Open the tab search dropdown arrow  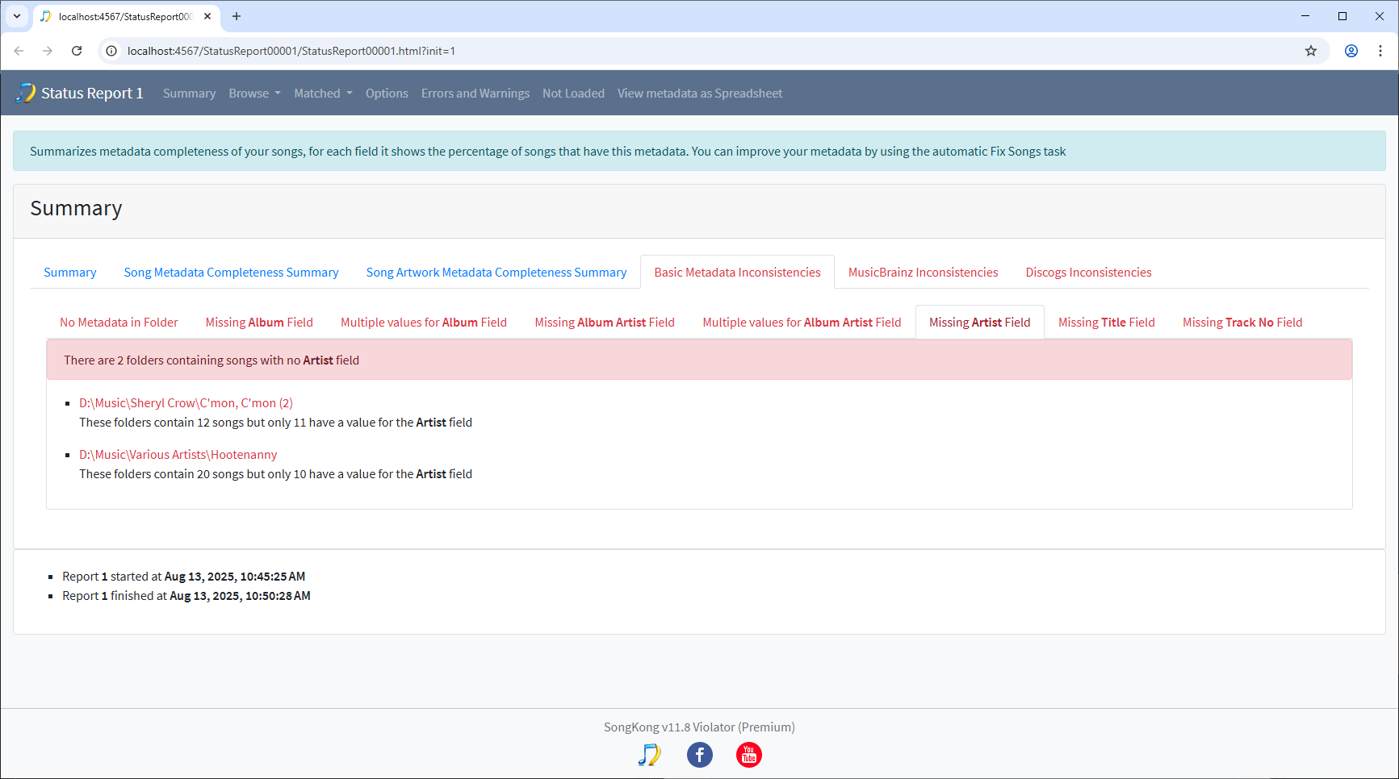(16, 16)
